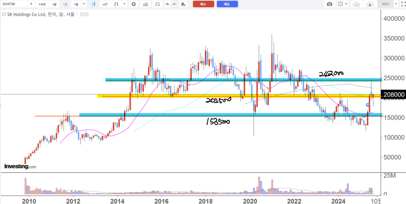
Task: Click the 208000 current price label
Action: [393, 94]
